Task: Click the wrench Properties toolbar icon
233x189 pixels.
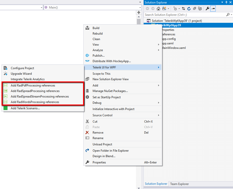Action: tap(207, 9)
